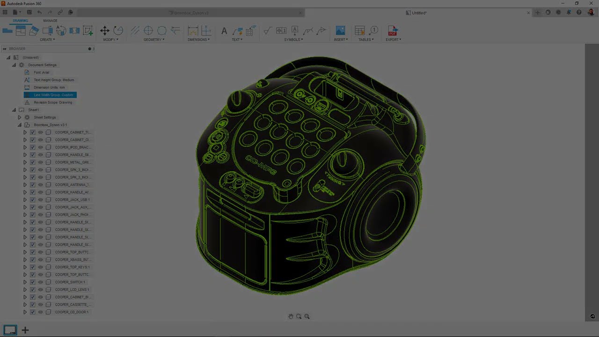Select the Balloon tool
The height and width of the screenshot is (337, 599).
(x=373, y=31)
